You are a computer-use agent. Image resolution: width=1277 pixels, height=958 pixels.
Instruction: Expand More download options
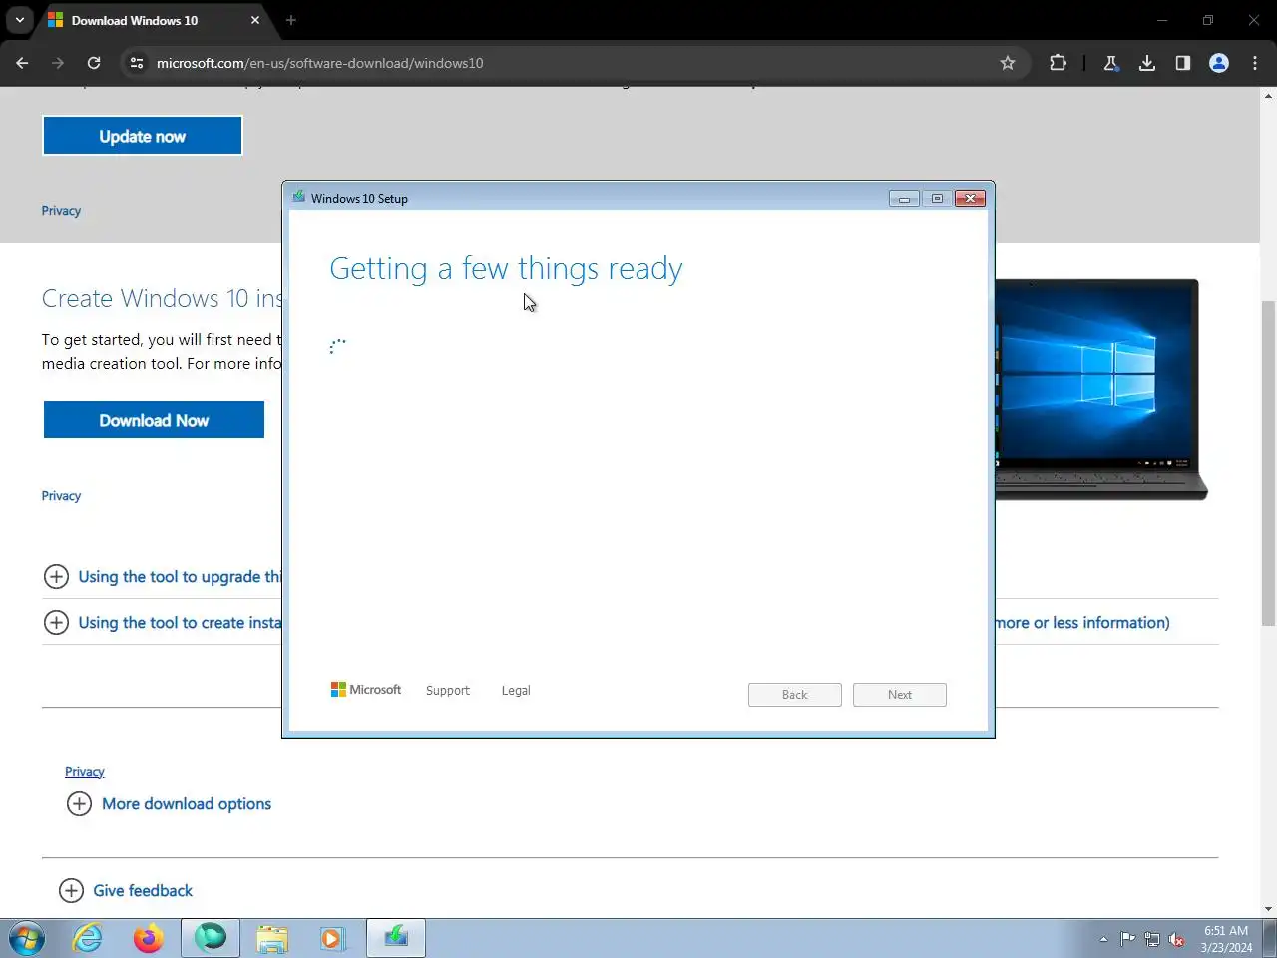click(x=169, y=804)
